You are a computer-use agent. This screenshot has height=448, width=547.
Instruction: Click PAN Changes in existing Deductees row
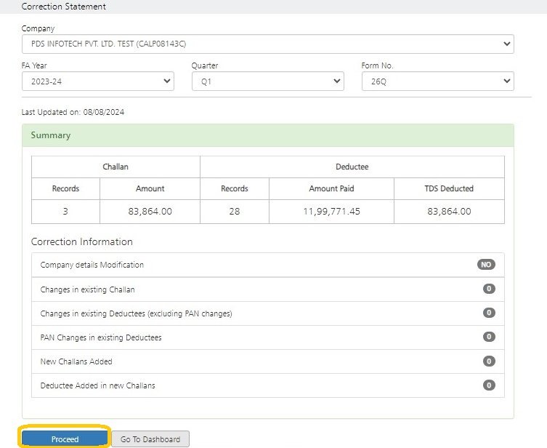tap(267, 337)
